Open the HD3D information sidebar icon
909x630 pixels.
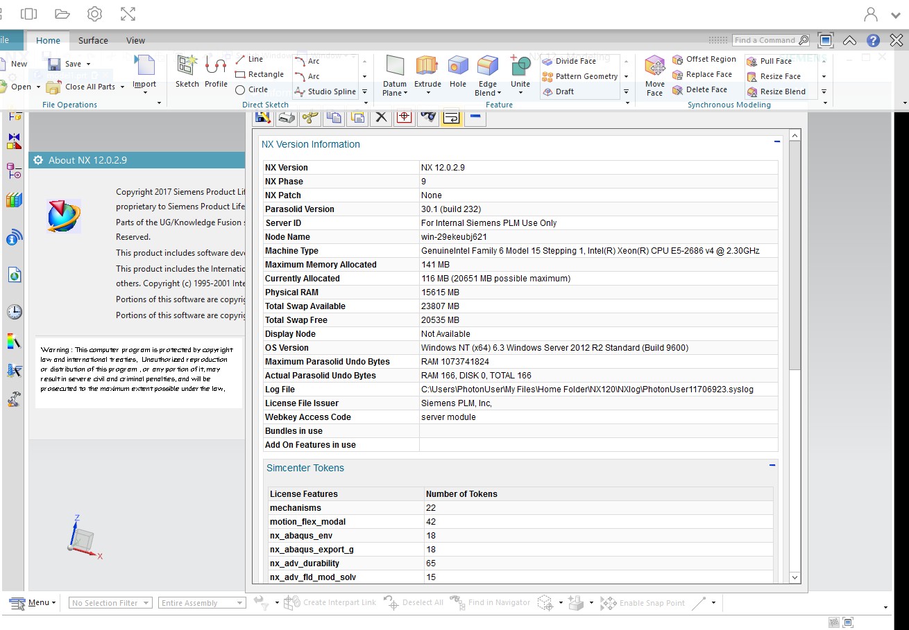[14, 238]
